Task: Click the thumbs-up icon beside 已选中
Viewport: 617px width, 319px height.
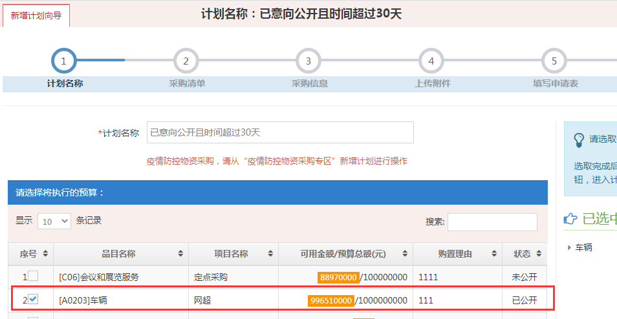Action: (571, 220)
